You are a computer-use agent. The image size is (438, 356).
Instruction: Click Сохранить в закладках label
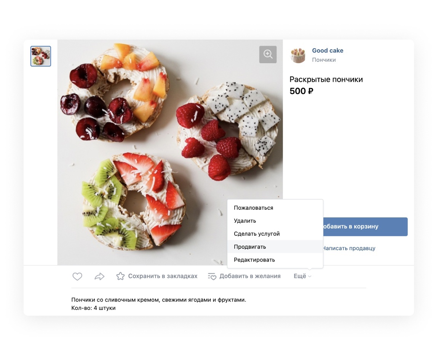[163, 276]
